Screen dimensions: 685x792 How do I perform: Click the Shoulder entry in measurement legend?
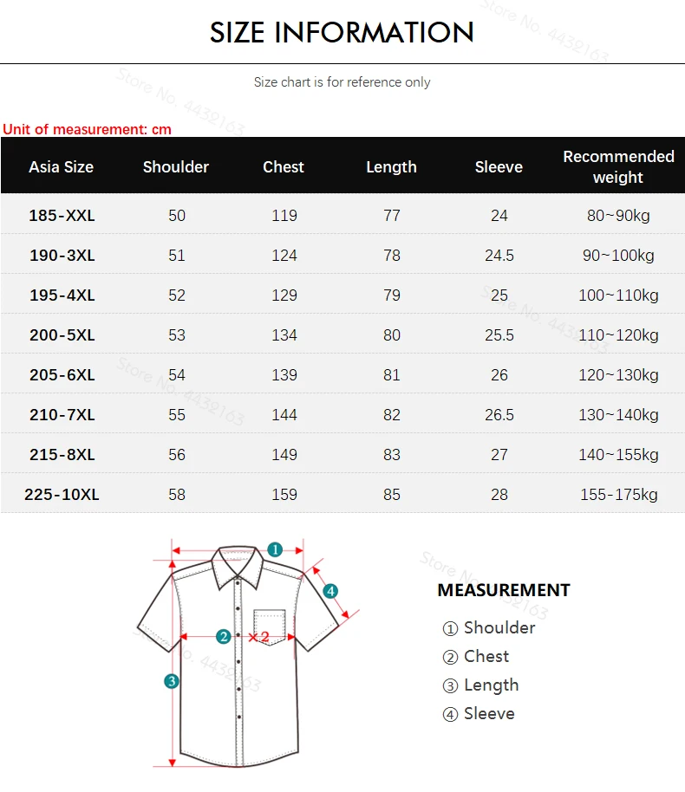point(489,628)
